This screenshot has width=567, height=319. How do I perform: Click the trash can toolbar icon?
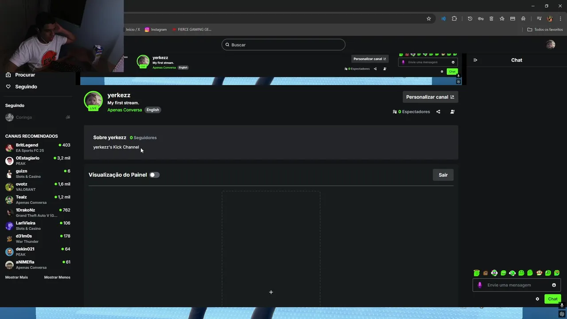[491, 19]
